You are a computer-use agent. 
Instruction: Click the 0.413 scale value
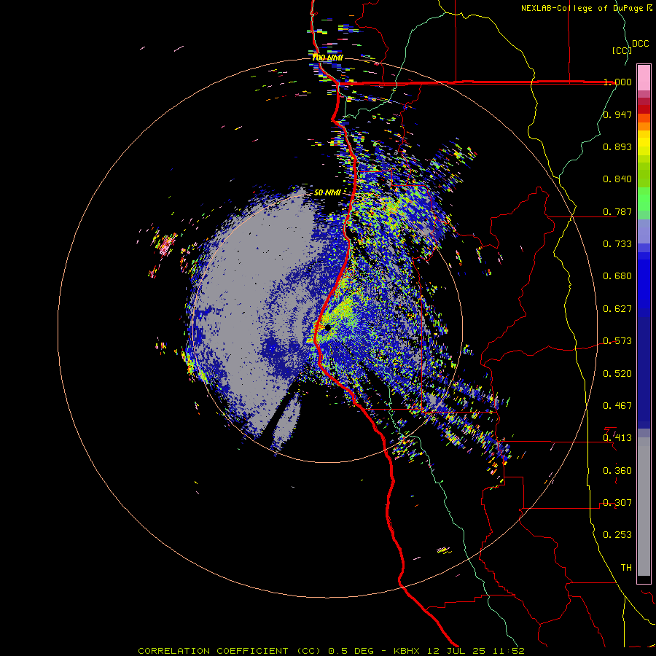click(617, 438)
